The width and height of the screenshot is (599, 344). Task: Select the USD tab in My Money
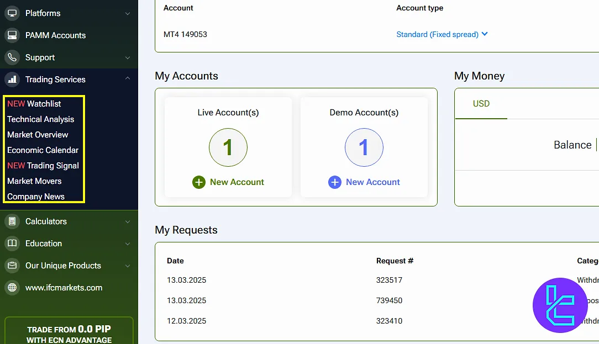[x=481, y=104]
